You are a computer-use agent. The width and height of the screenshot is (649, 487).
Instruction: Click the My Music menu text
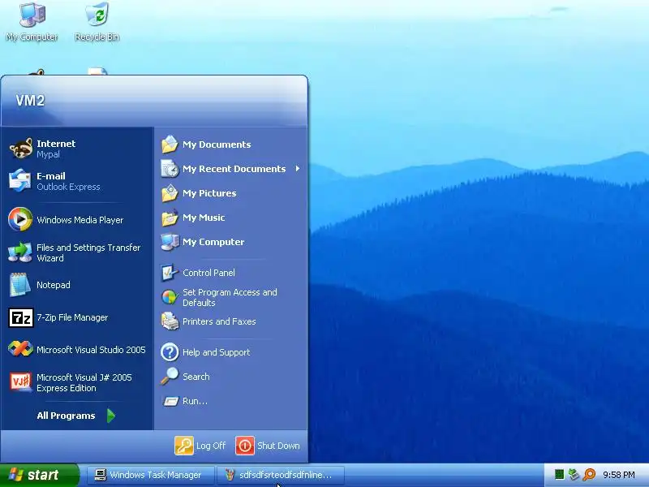coord(204,218)
